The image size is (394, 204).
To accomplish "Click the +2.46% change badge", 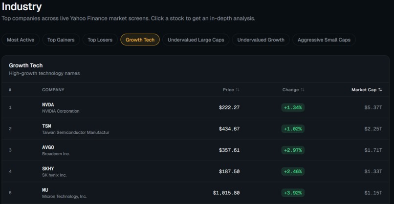I will pyautogui.click(x=293, y=171).
